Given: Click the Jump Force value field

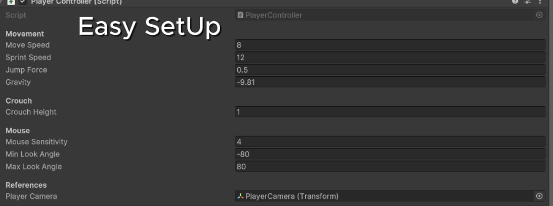Looking at the screenshot, I should [390, 70].
